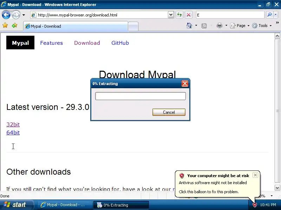Close the security warning balloon

click(x=255, y=175)
